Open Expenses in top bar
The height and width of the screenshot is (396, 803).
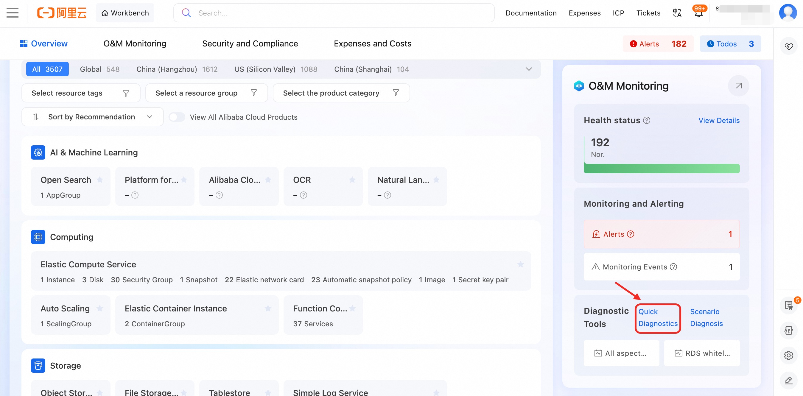(584, 13)
